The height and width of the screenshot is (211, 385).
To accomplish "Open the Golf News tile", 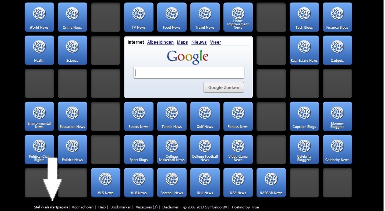I will 205,117.
